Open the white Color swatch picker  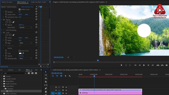coord(20,53)
